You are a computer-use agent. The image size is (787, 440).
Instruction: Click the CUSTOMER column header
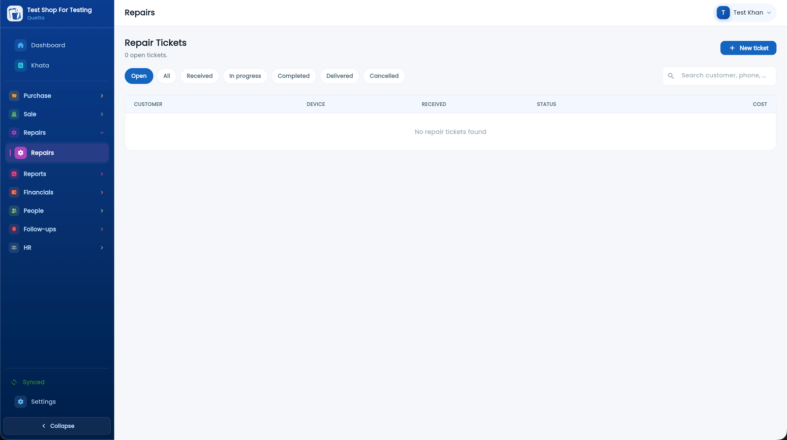click(148, 104)
